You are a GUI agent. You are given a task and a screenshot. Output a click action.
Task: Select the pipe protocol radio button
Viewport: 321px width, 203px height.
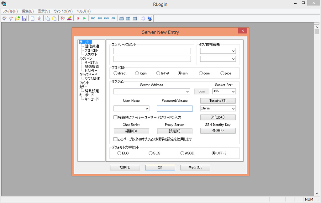tap(222, 73)
